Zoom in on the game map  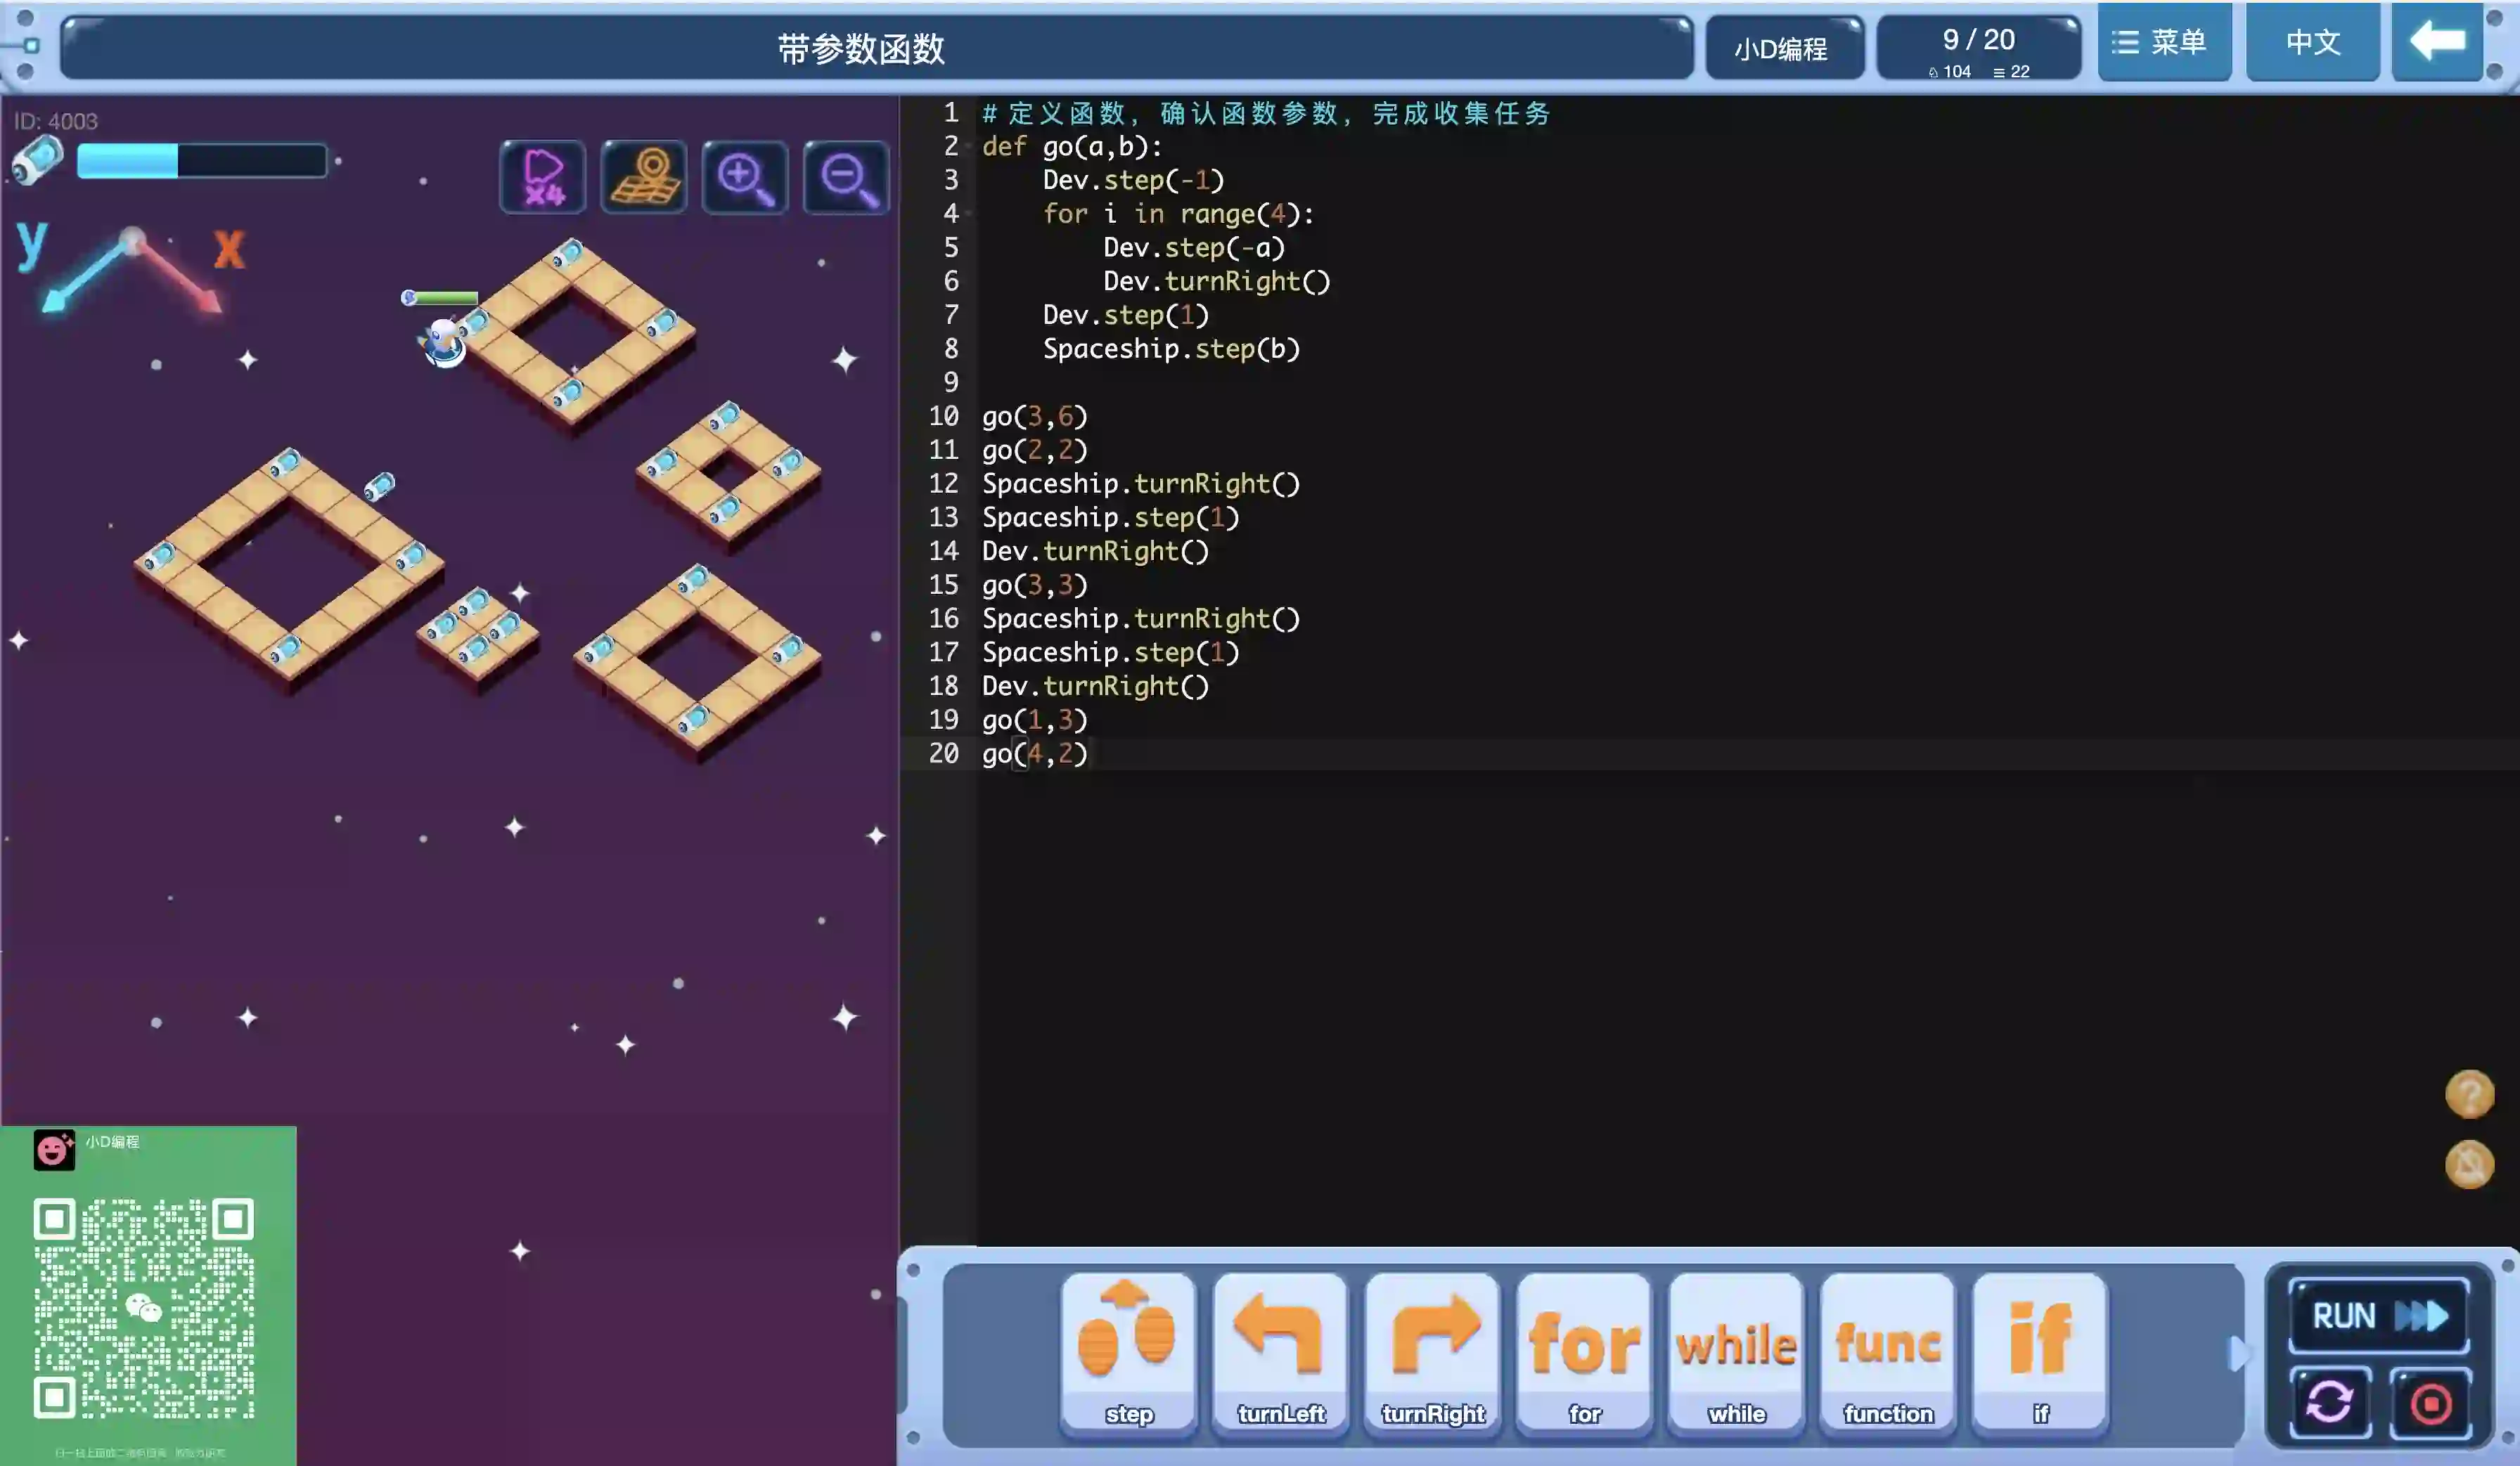pos(745,178)
